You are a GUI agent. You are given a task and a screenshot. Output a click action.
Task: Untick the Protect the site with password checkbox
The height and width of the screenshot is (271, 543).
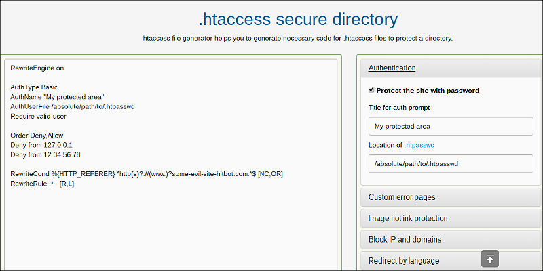coord(371,90)
